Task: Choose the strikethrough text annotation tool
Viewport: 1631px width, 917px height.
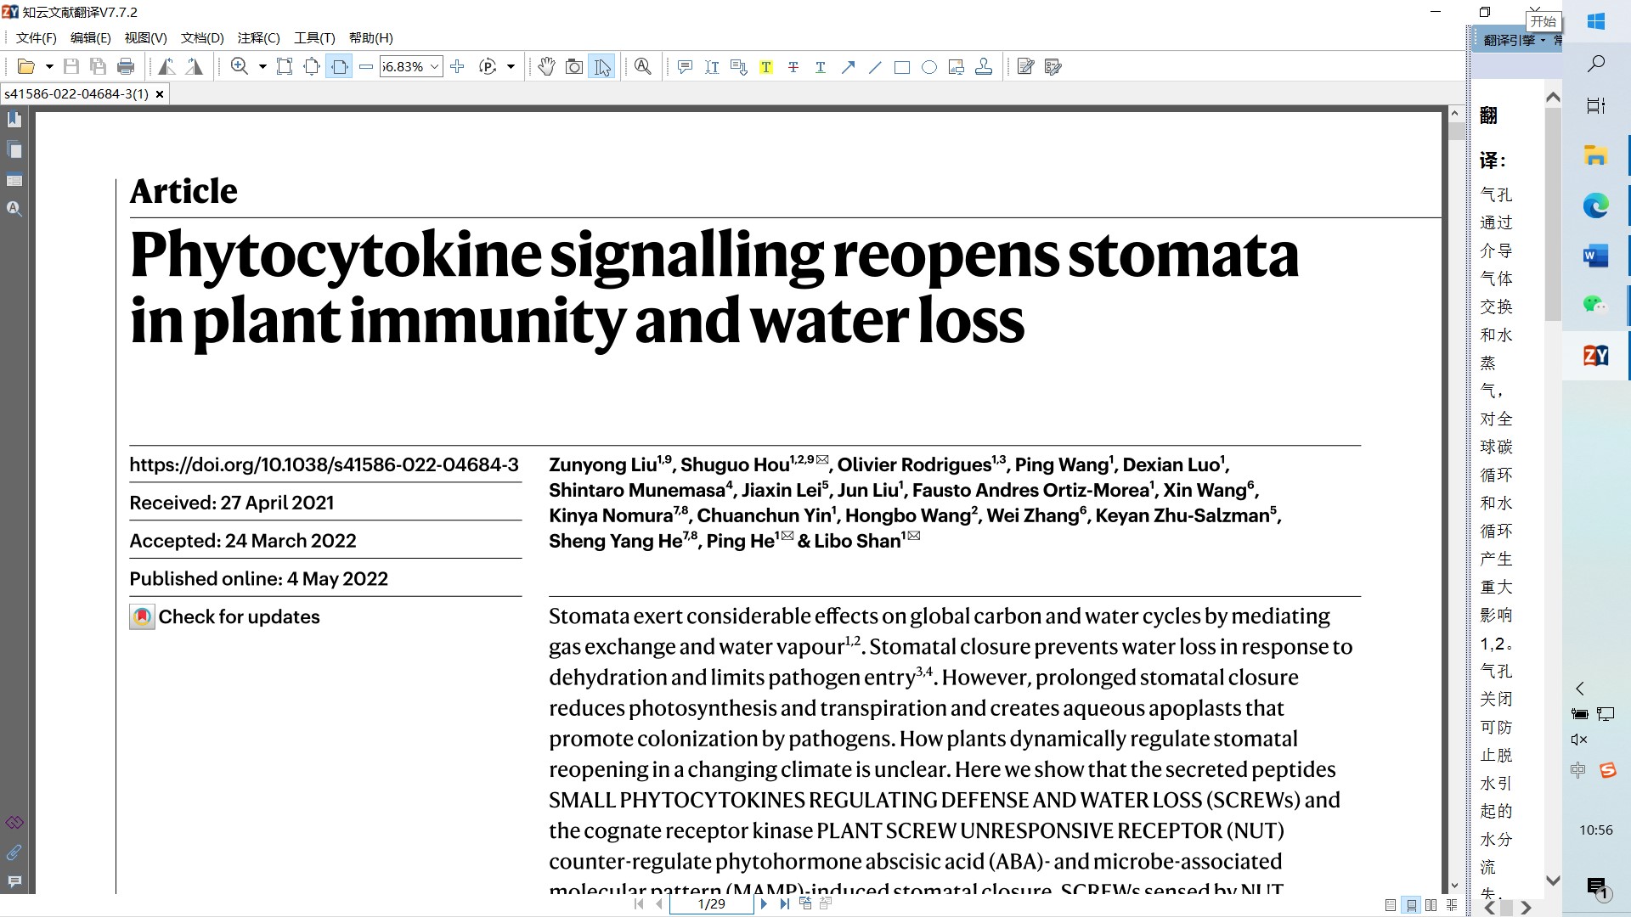Action: click(x=793, y=67)
